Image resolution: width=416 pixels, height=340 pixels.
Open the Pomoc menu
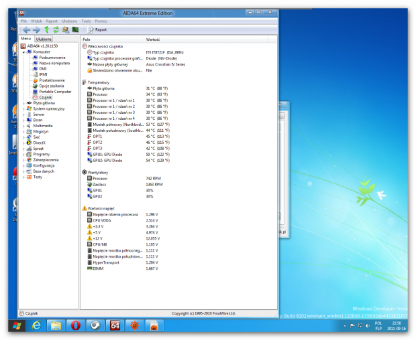101,21
